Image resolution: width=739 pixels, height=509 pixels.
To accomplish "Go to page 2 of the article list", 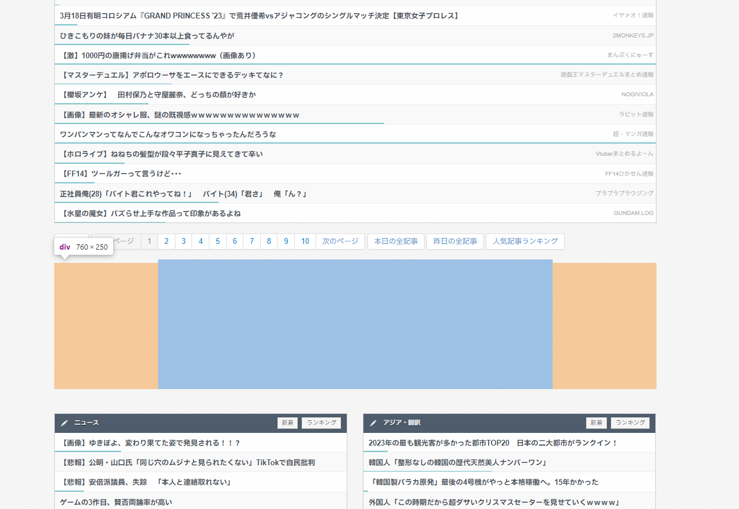I will pos(166,242).
